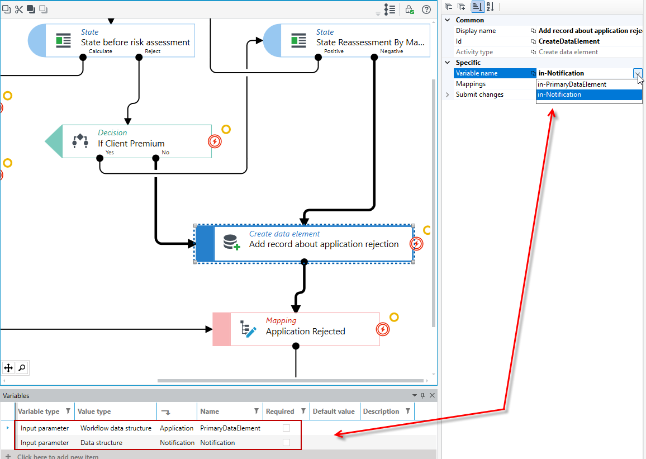This screenshot has height=459, width=646.
Task: Collapse the Specific property section
Action: 448,63
